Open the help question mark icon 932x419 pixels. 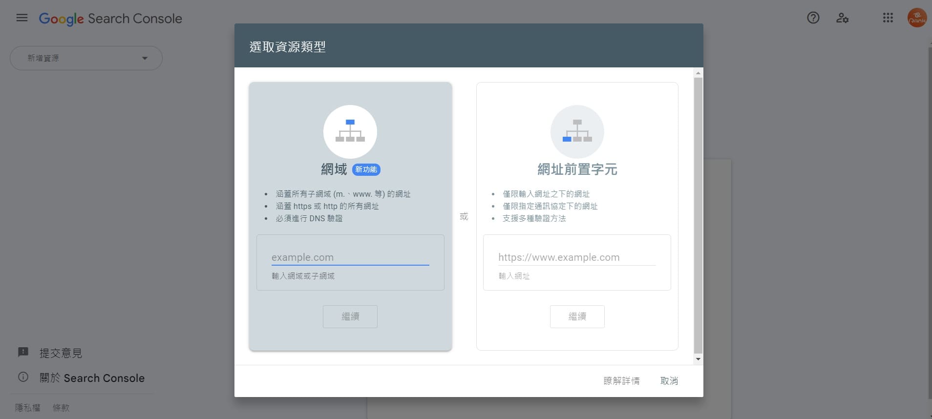813,18
